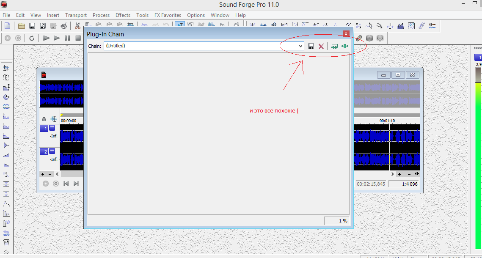Close the Plug-In Chain dialog

tap(346, 34)
